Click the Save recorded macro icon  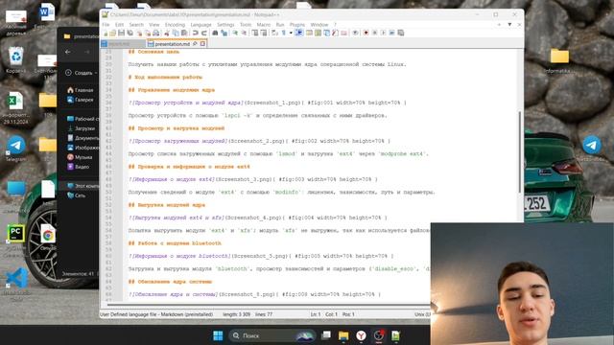(400, 33)
